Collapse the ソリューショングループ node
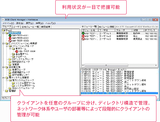160x122 pixels. coord(7,46)
